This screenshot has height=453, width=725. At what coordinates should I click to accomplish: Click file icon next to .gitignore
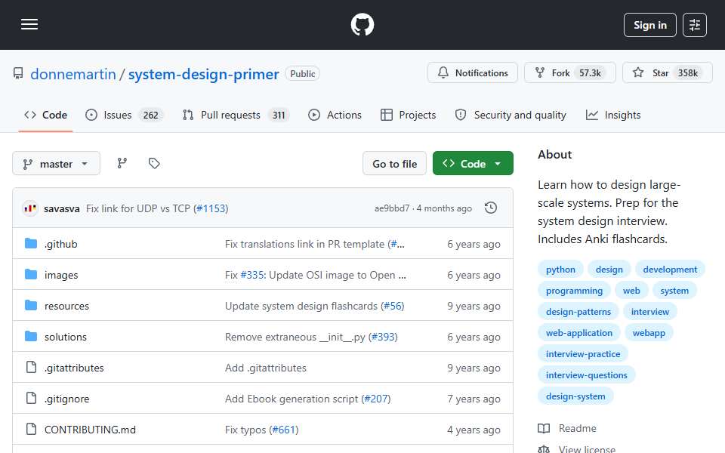pyautogui.click(x=31, y=399)
